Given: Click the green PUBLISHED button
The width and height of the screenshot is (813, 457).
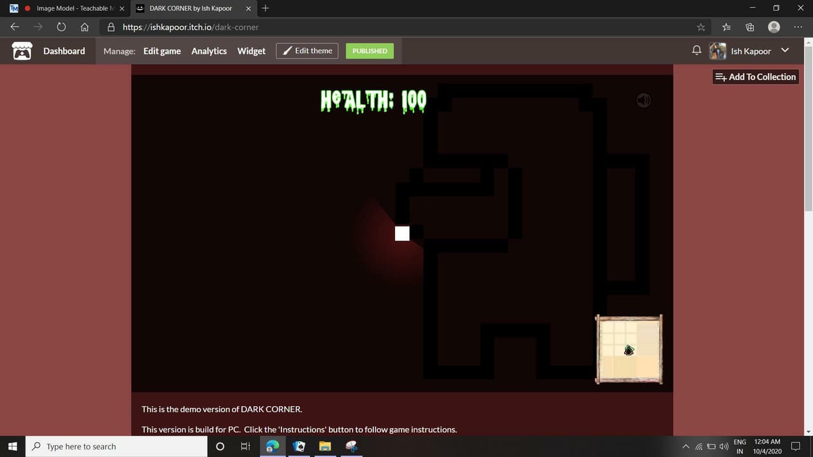Looking at the screenshot, I should [370, 51].
